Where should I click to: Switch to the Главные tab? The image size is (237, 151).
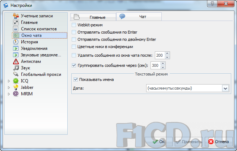click(93, 17)
